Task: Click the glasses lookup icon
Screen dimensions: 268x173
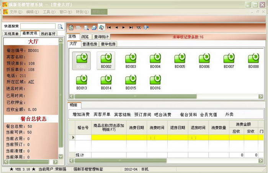Action: pos(139,27)
